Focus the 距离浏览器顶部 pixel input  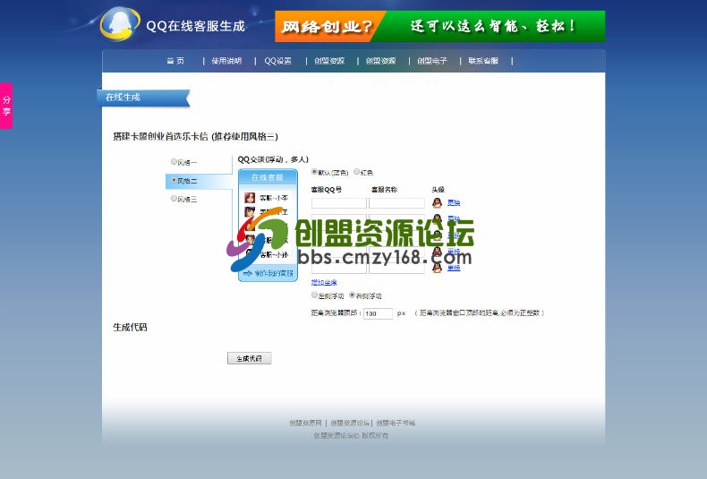(x=378, y=313)
